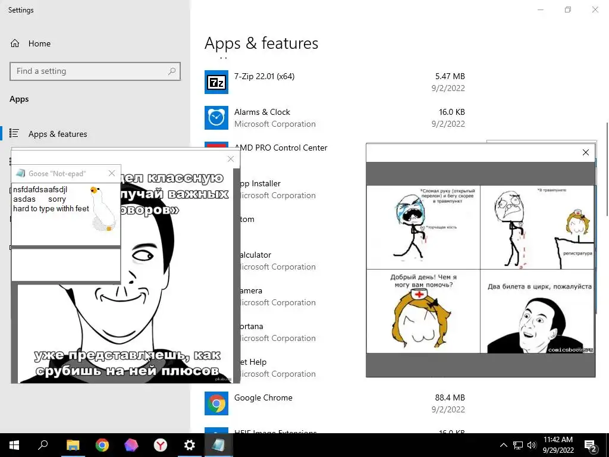609x457 pixels.
Task: Click into the Find a setting field
Action: [x=95, y=71]
